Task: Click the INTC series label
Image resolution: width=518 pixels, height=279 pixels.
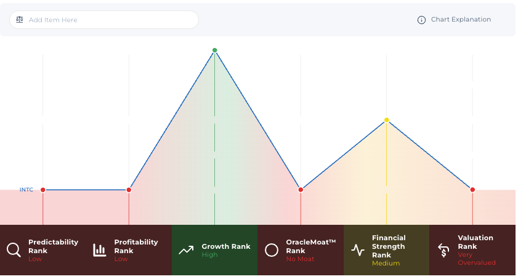Action: (26, 190)
